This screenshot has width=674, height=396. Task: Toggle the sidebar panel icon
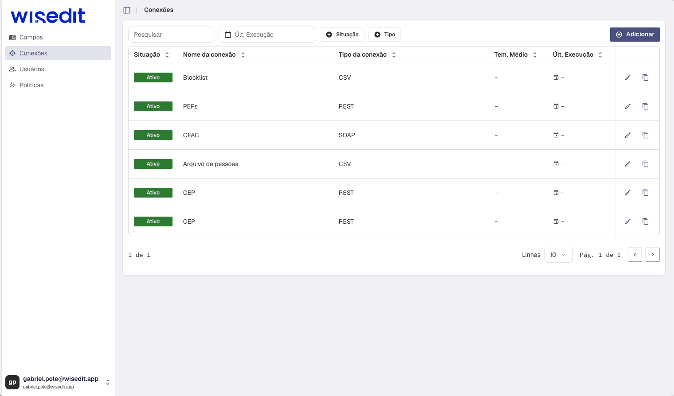(x=127, y=10)
